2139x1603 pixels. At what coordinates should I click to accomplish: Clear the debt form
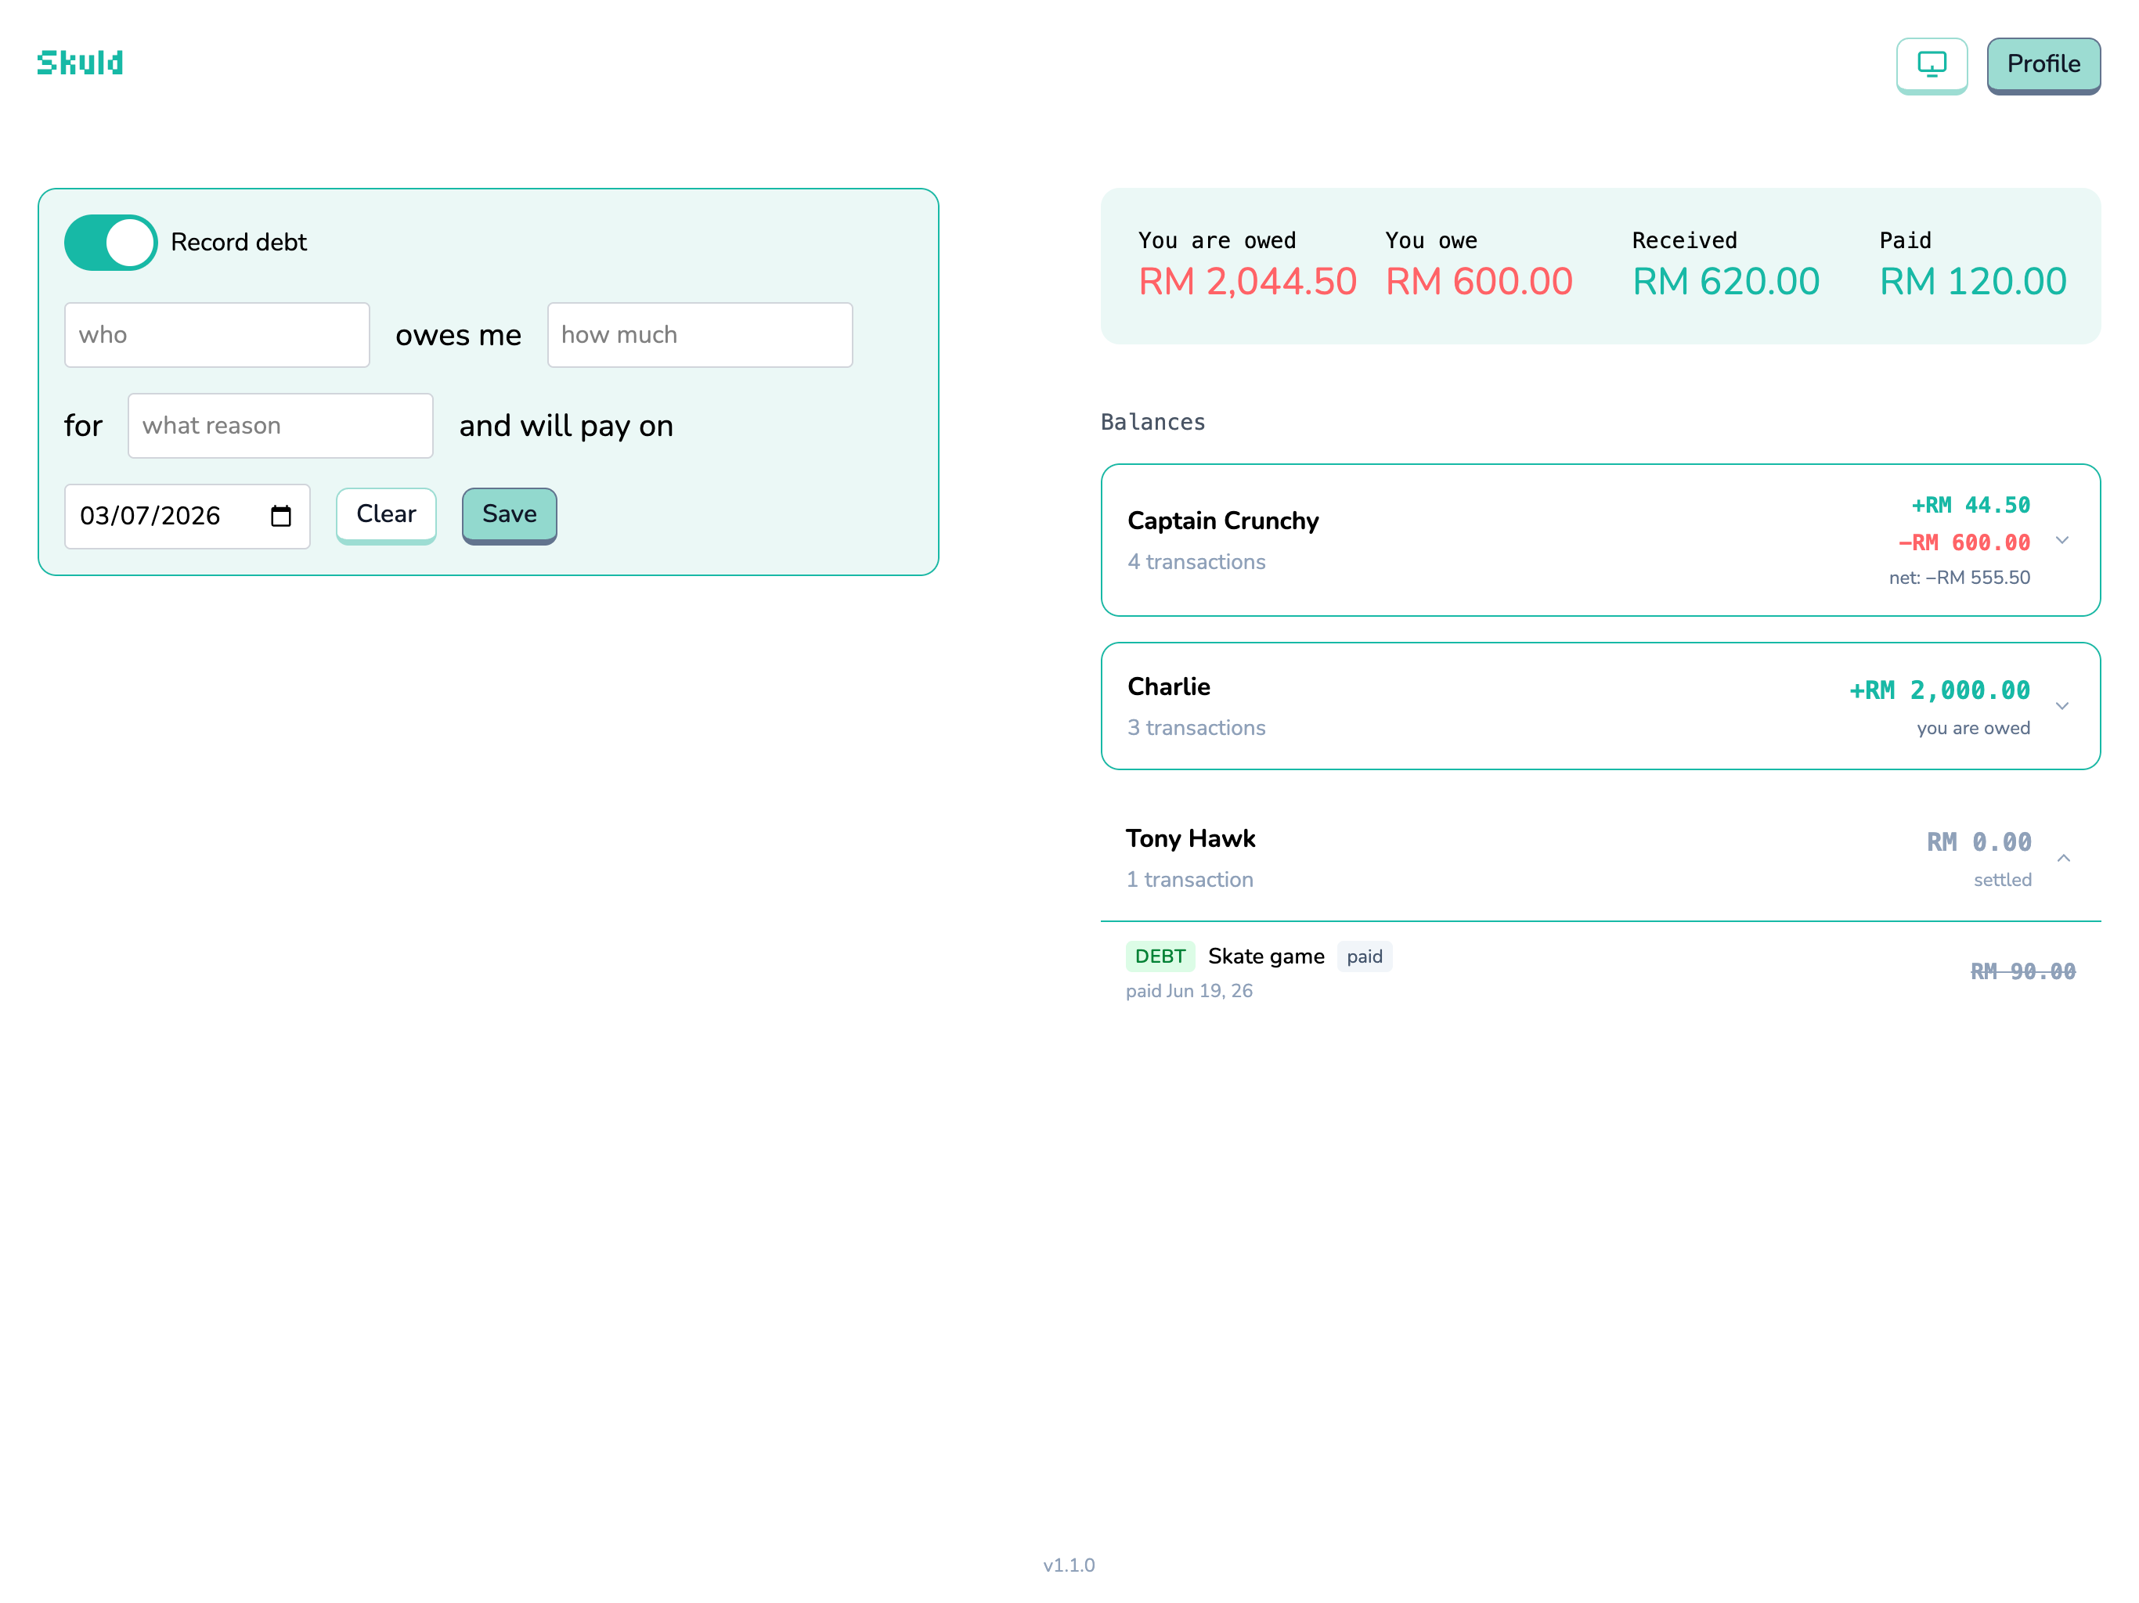386,515
